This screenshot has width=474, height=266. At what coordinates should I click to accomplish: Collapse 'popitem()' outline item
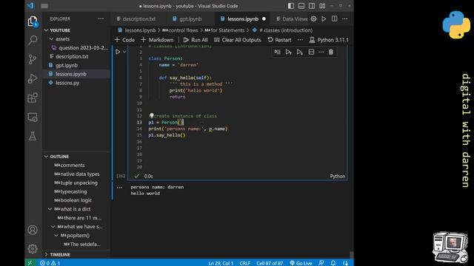[x=56, y=235]
